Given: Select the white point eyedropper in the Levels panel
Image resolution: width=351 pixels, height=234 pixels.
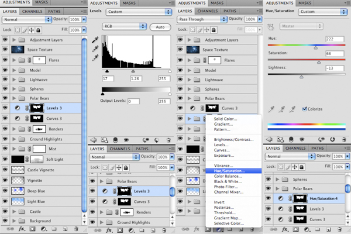Looking at the screenshot, I should click(95, 58).
